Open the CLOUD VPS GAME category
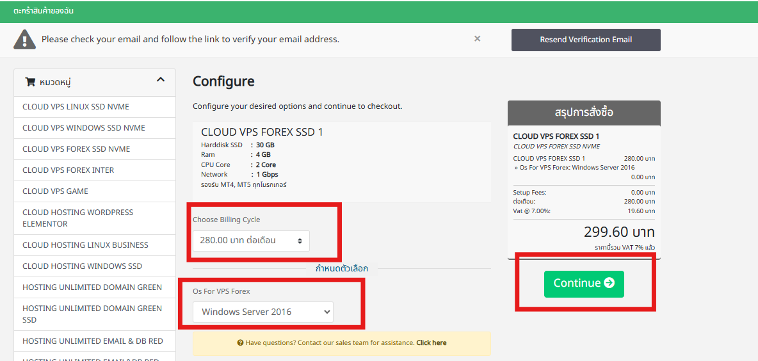The height and width of the screenshot is (361, 758). click(95, 191)
